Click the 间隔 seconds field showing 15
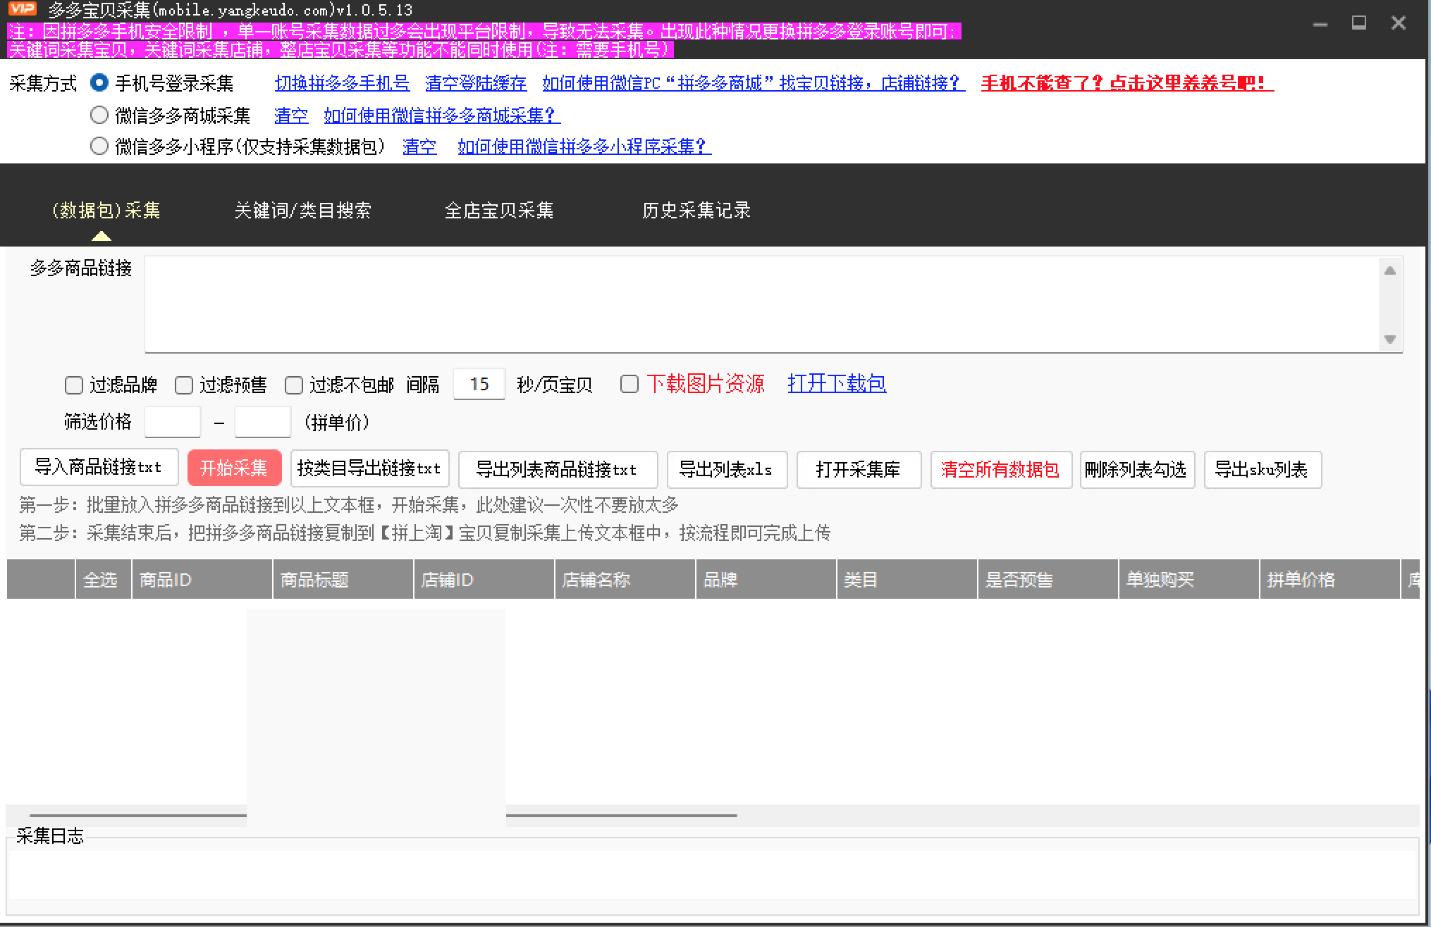This screenshot has height=927, width=1431. click(479, 384)
